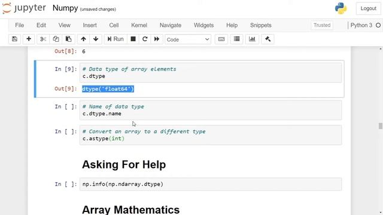Click into the c.dtype.name code cell
Viewport: 383px width, 215px height.
pos(211,110)
